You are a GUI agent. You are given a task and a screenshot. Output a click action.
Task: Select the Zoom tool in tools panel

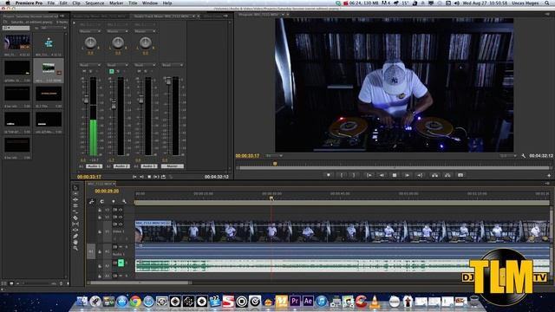75,249
